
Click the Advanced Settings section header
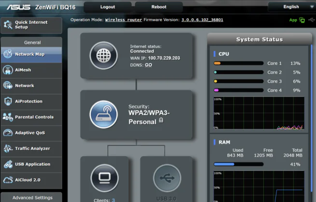click(32, 198)
